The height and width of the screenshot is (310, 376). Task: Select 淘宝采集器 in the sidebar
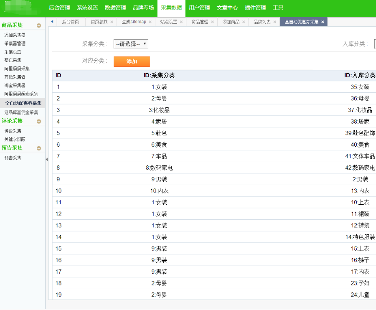(x=15, y=85)
